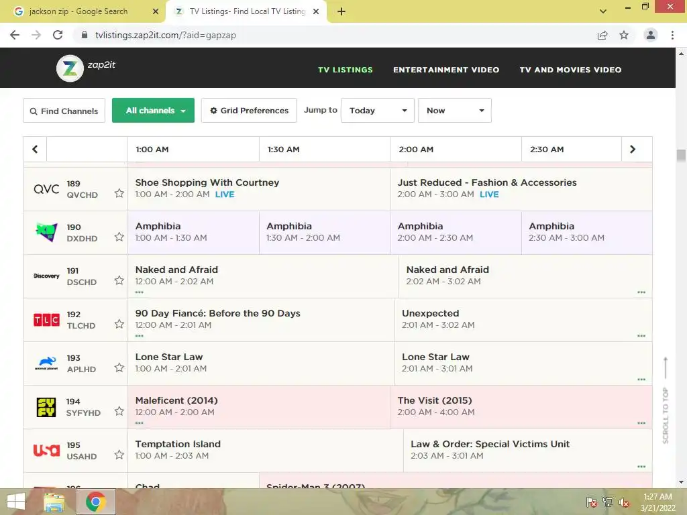Open TV and Movies Video nav item

pos(570,70)
